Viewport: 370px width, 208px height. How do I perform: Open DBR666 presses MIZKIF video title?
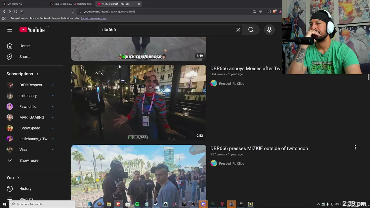[x=259, y=148]
